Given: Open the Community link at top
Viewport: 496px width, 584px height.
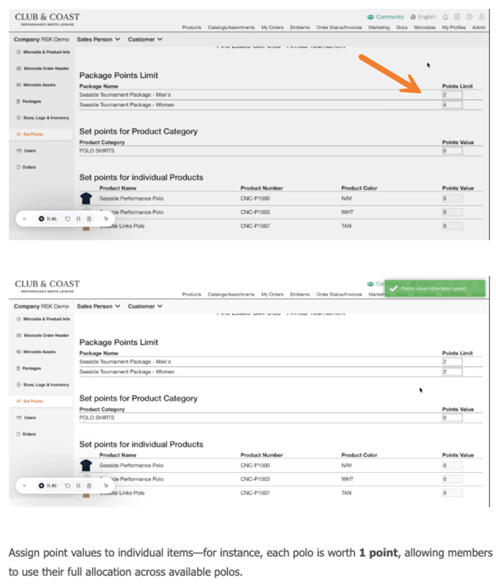Looking at the screenshot, I should 386,16.
